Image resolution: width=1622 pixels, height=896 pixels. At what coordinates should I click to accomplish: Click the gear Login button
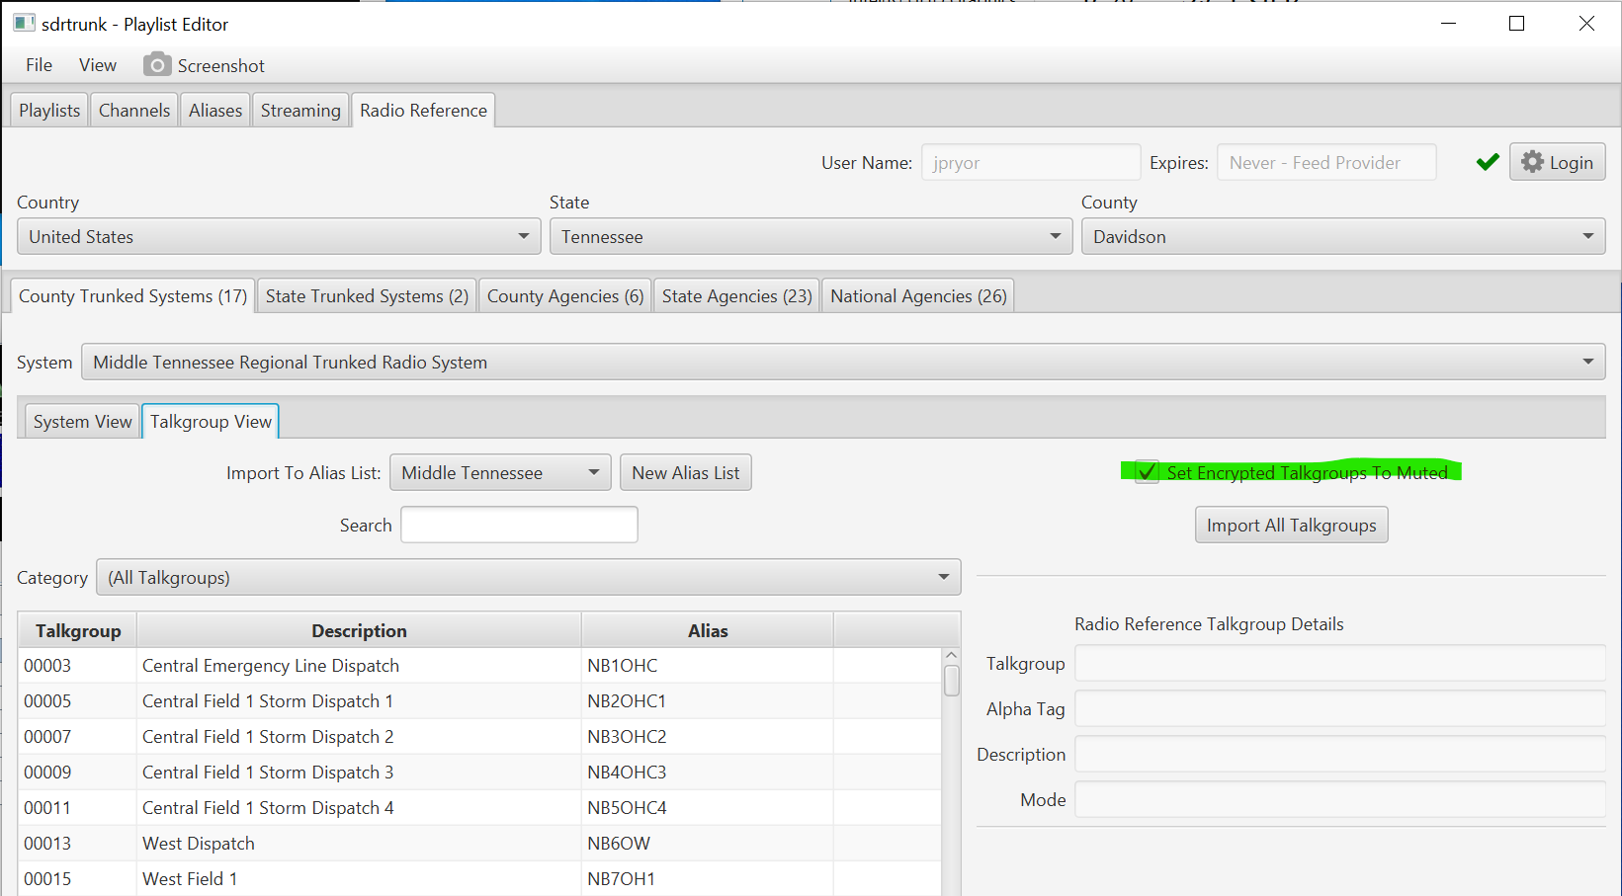[1557, 161]
